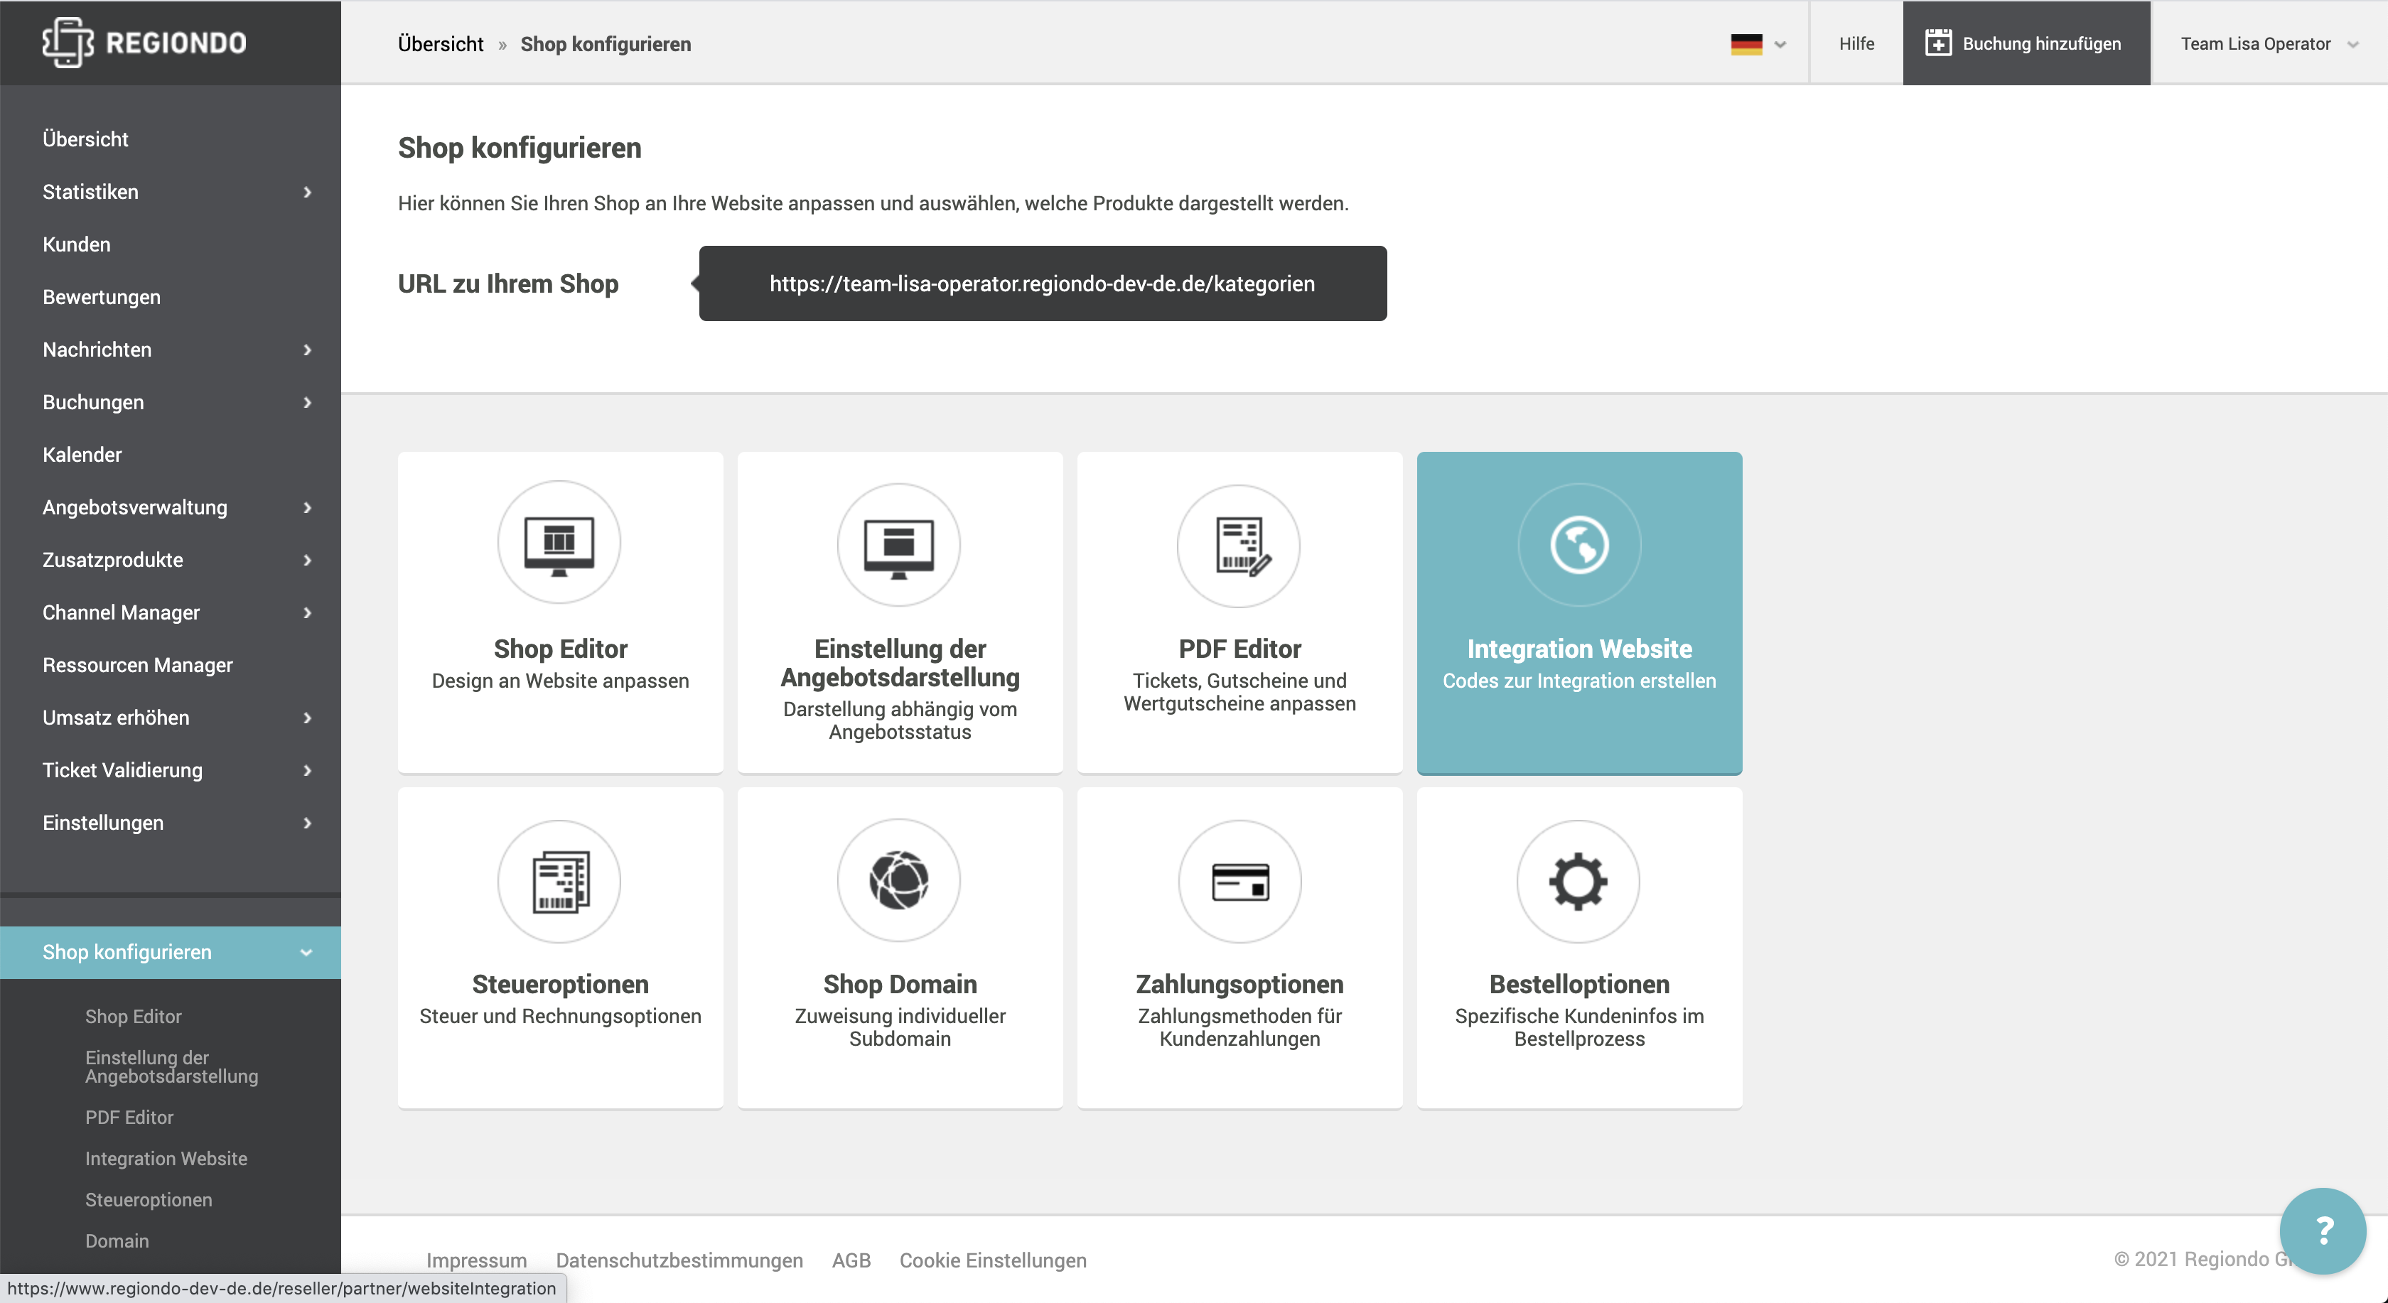Screen dimensions: 2388x1303
Task: Click the help question mark bubble
Action: point(2322,1231)
